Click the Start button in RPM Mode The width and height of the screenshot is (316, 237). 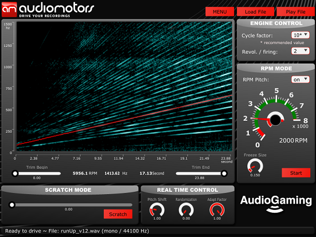click(x=296, y=173)
